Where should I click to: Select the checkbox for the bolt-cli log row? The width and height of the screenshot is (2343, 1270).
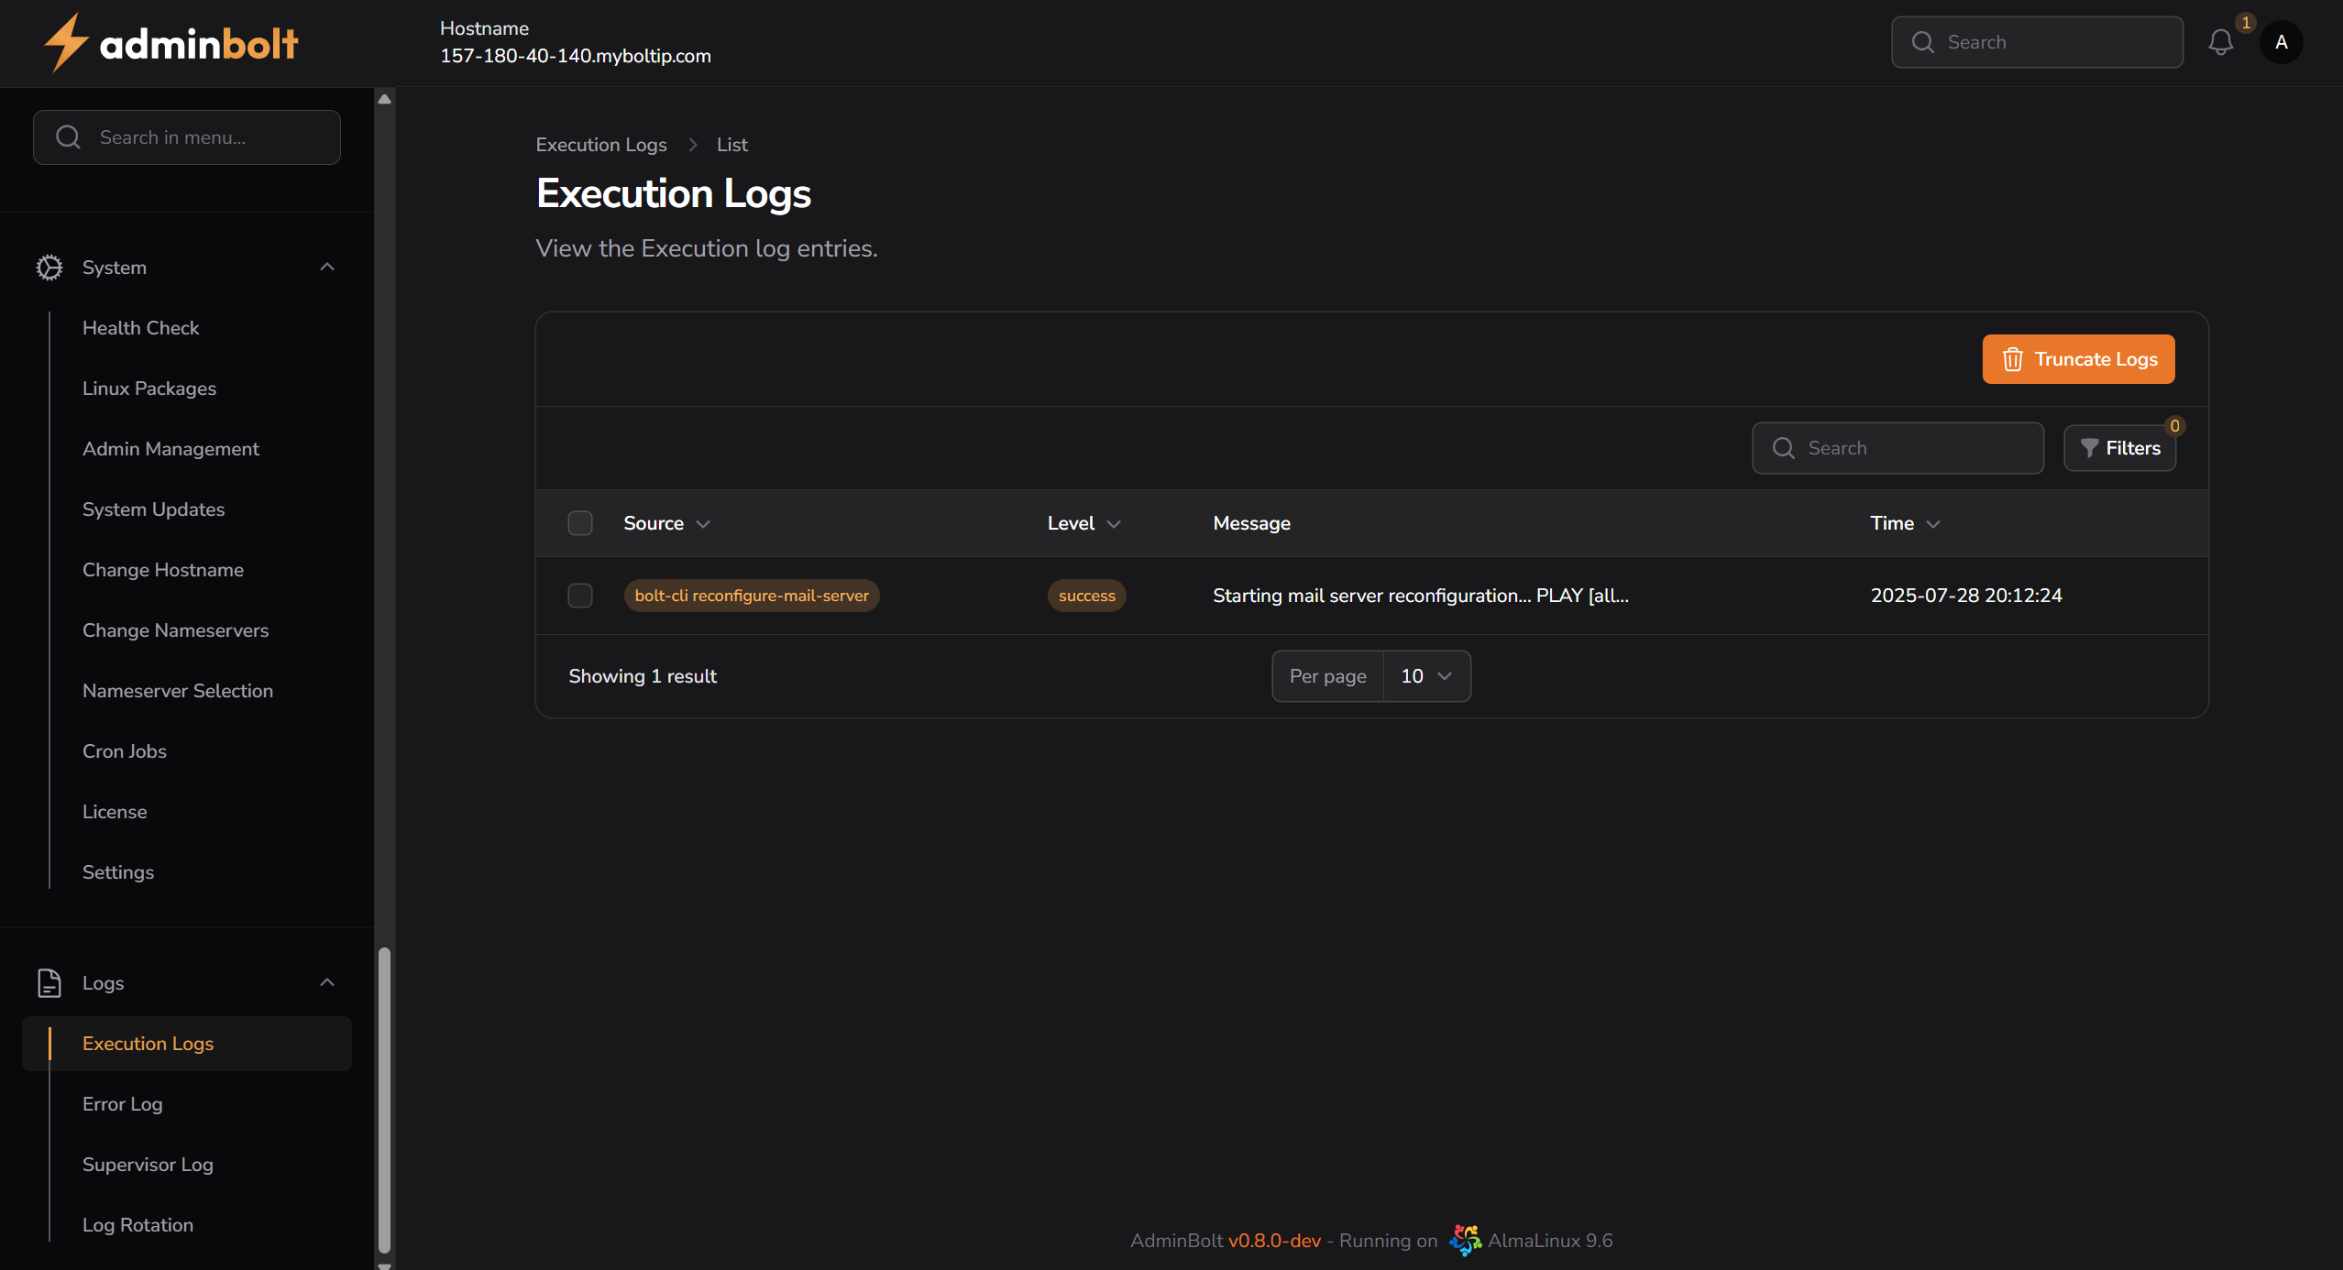click(x=579, y=596)
